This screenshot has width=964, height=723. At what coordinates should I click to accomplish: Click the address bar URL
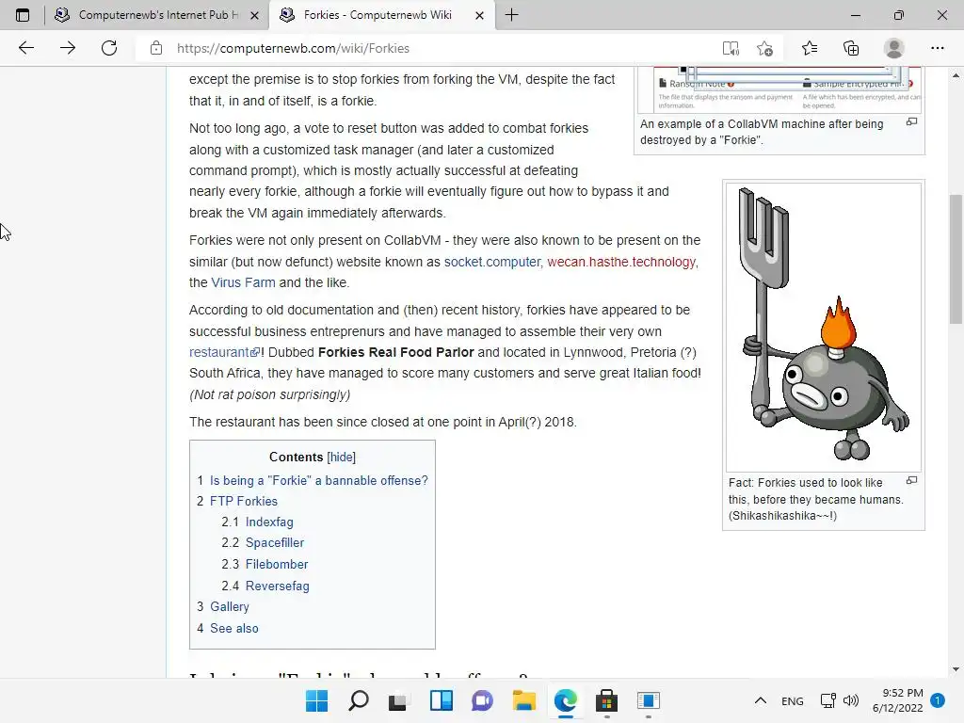click(x=293, y=48)
